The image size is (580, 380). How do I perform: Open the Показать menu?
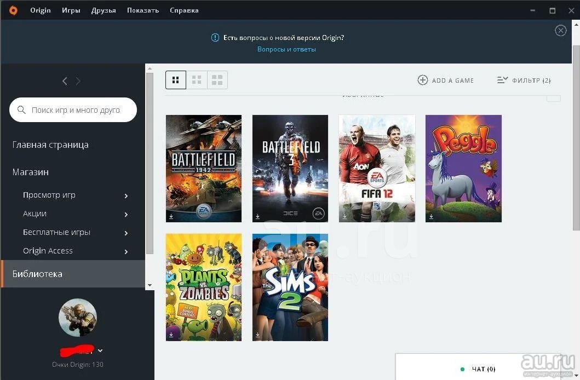click(x=143, y=10)
